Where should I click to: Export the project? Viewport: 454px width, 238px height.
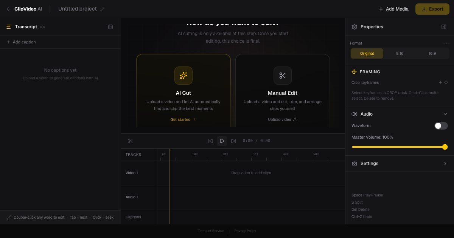432,9
